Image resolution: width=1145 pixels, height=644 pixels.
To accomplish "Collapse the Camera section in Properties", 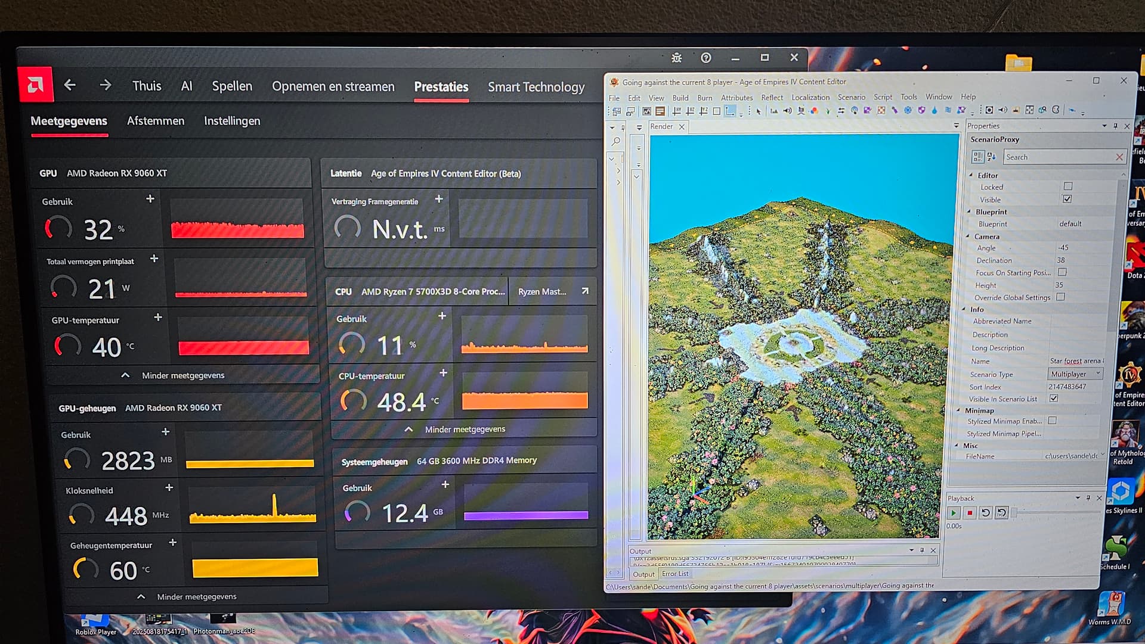I will 968,237.
